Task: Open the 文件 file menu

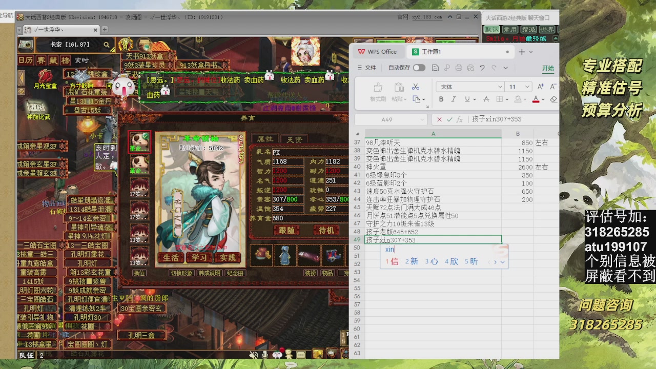Action: [x=366, y=68]
